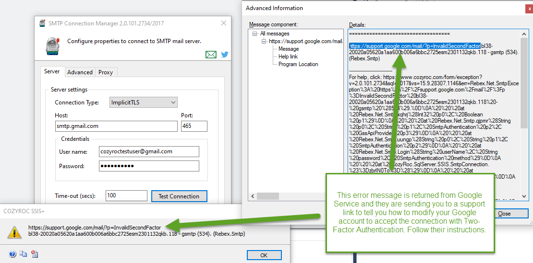Screen dimensions: 533x263
Task: Click the Server settings group label
Action: 69,90
